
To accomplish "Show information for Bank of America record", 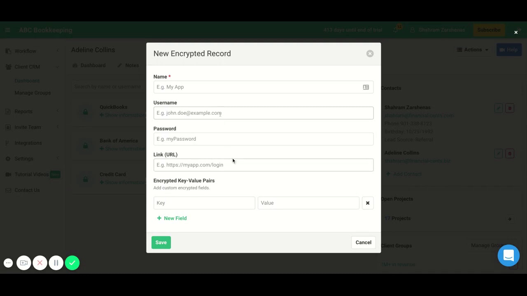I will pyautogui.click(x=123, y=149).
